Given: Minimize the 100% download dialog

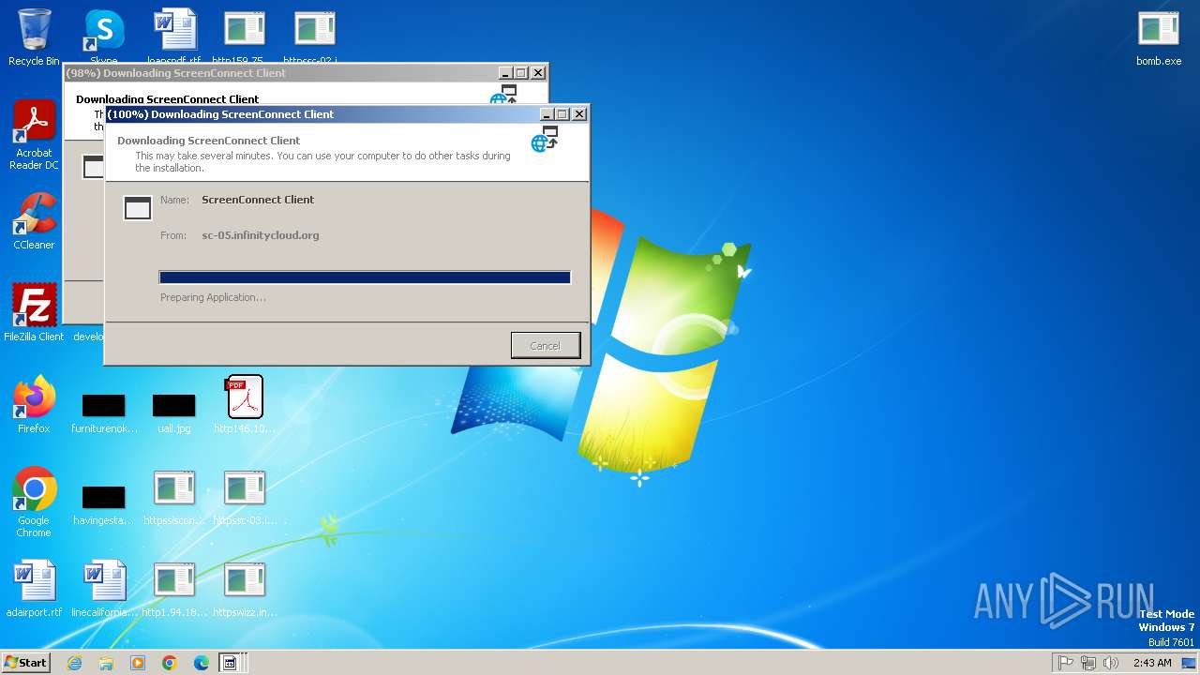Looking at the screenshot, I should coord(547,114).
